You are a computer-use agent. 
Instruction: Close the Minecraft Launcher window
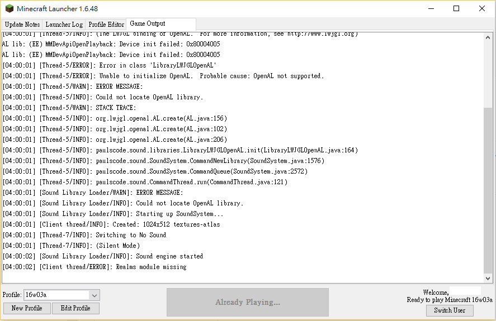[482, 9]
